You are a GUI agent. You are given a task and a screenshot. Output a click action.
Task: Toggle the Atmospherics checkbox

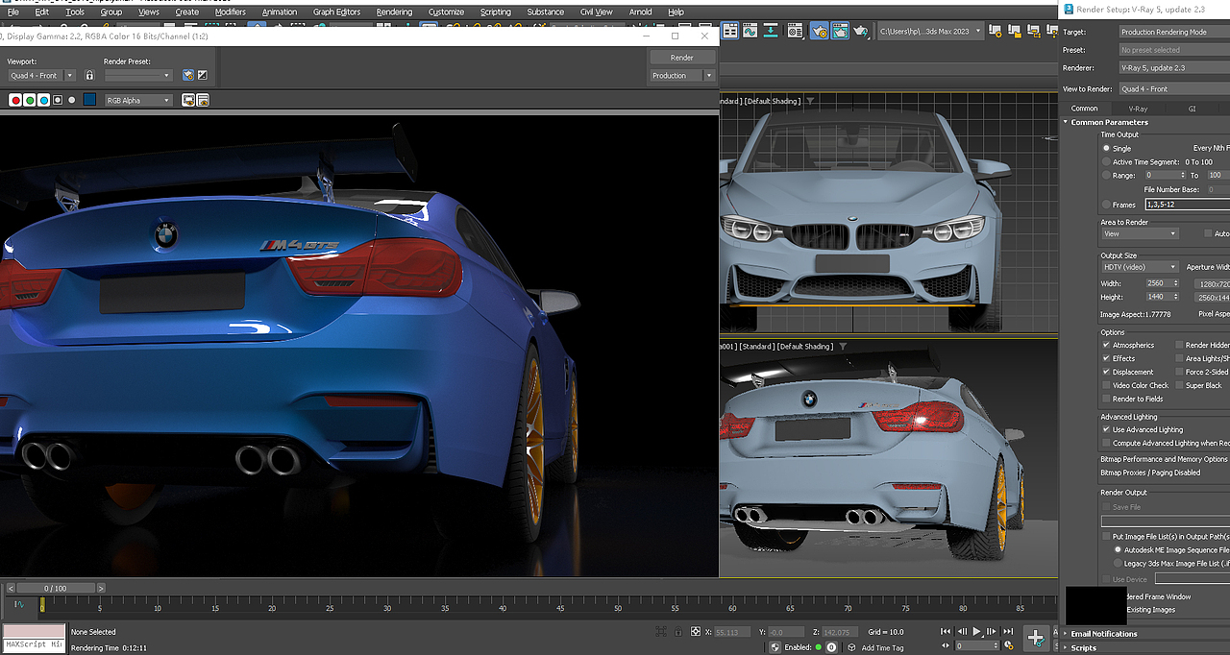point(1106,345)
